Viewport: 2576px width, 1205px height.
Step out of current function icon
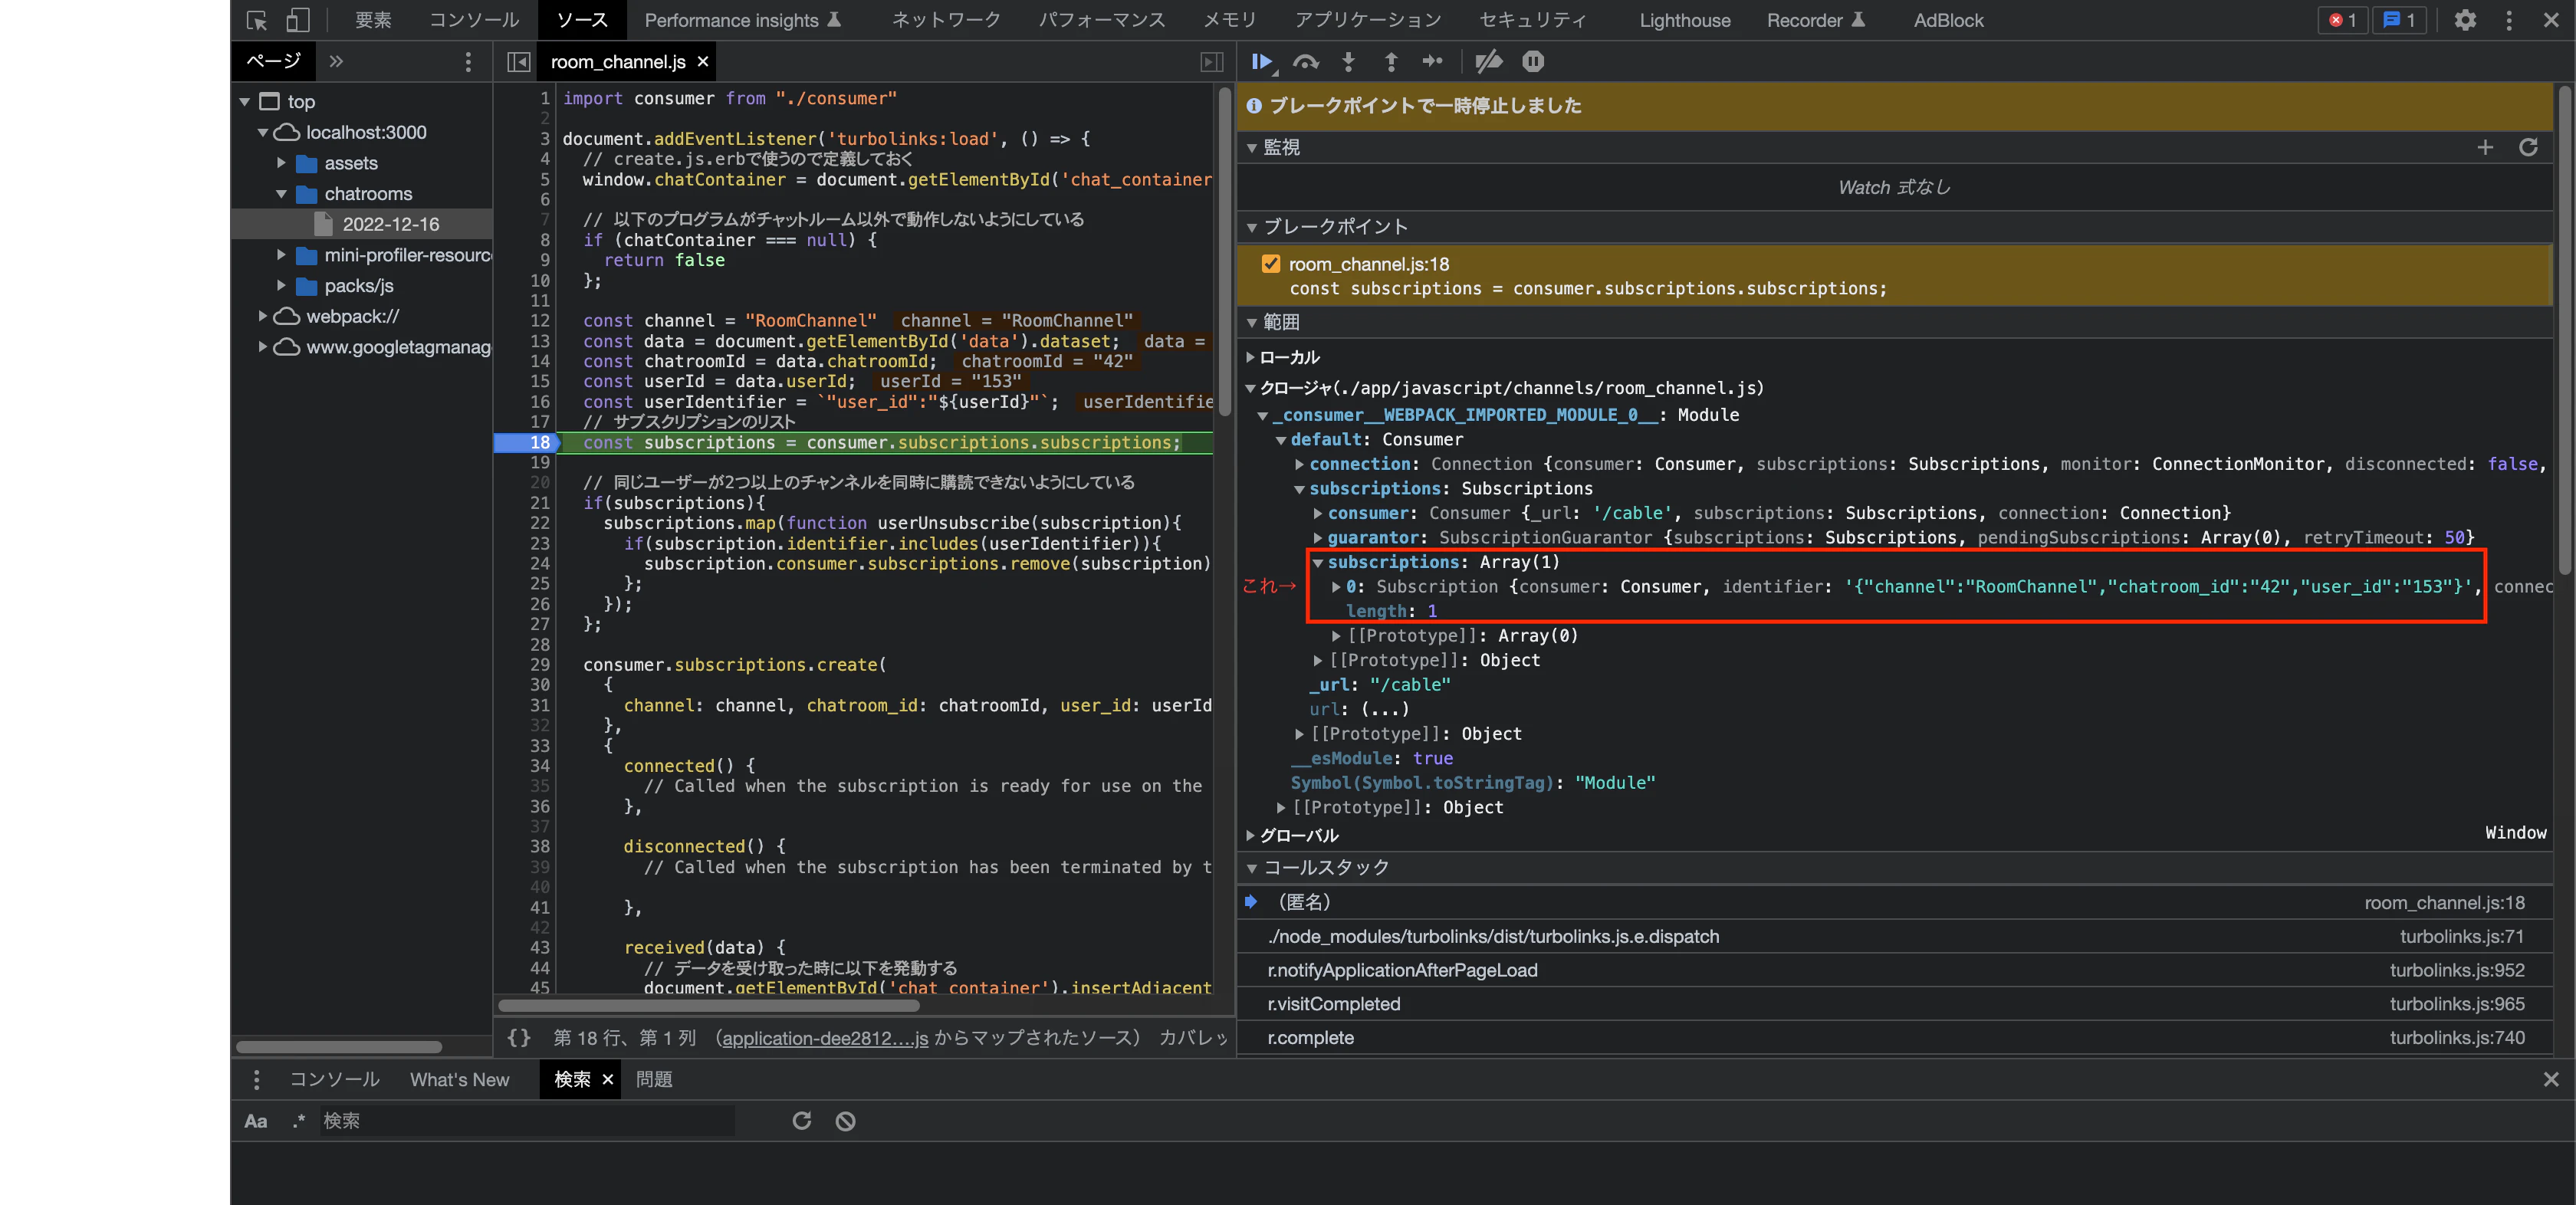click(1391, 62)
